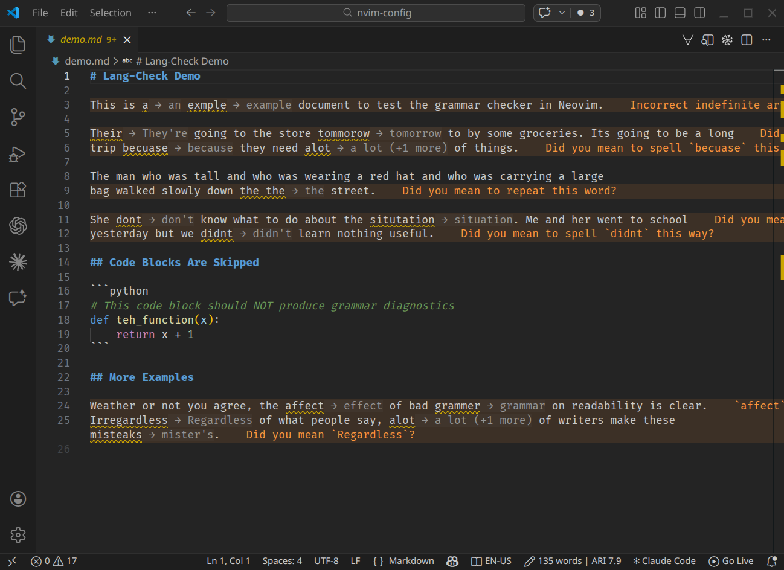Click the warnings counter in the status bar
Image resolution: width=784 pixels, height=570 pixels.
[x=66, y=560]
